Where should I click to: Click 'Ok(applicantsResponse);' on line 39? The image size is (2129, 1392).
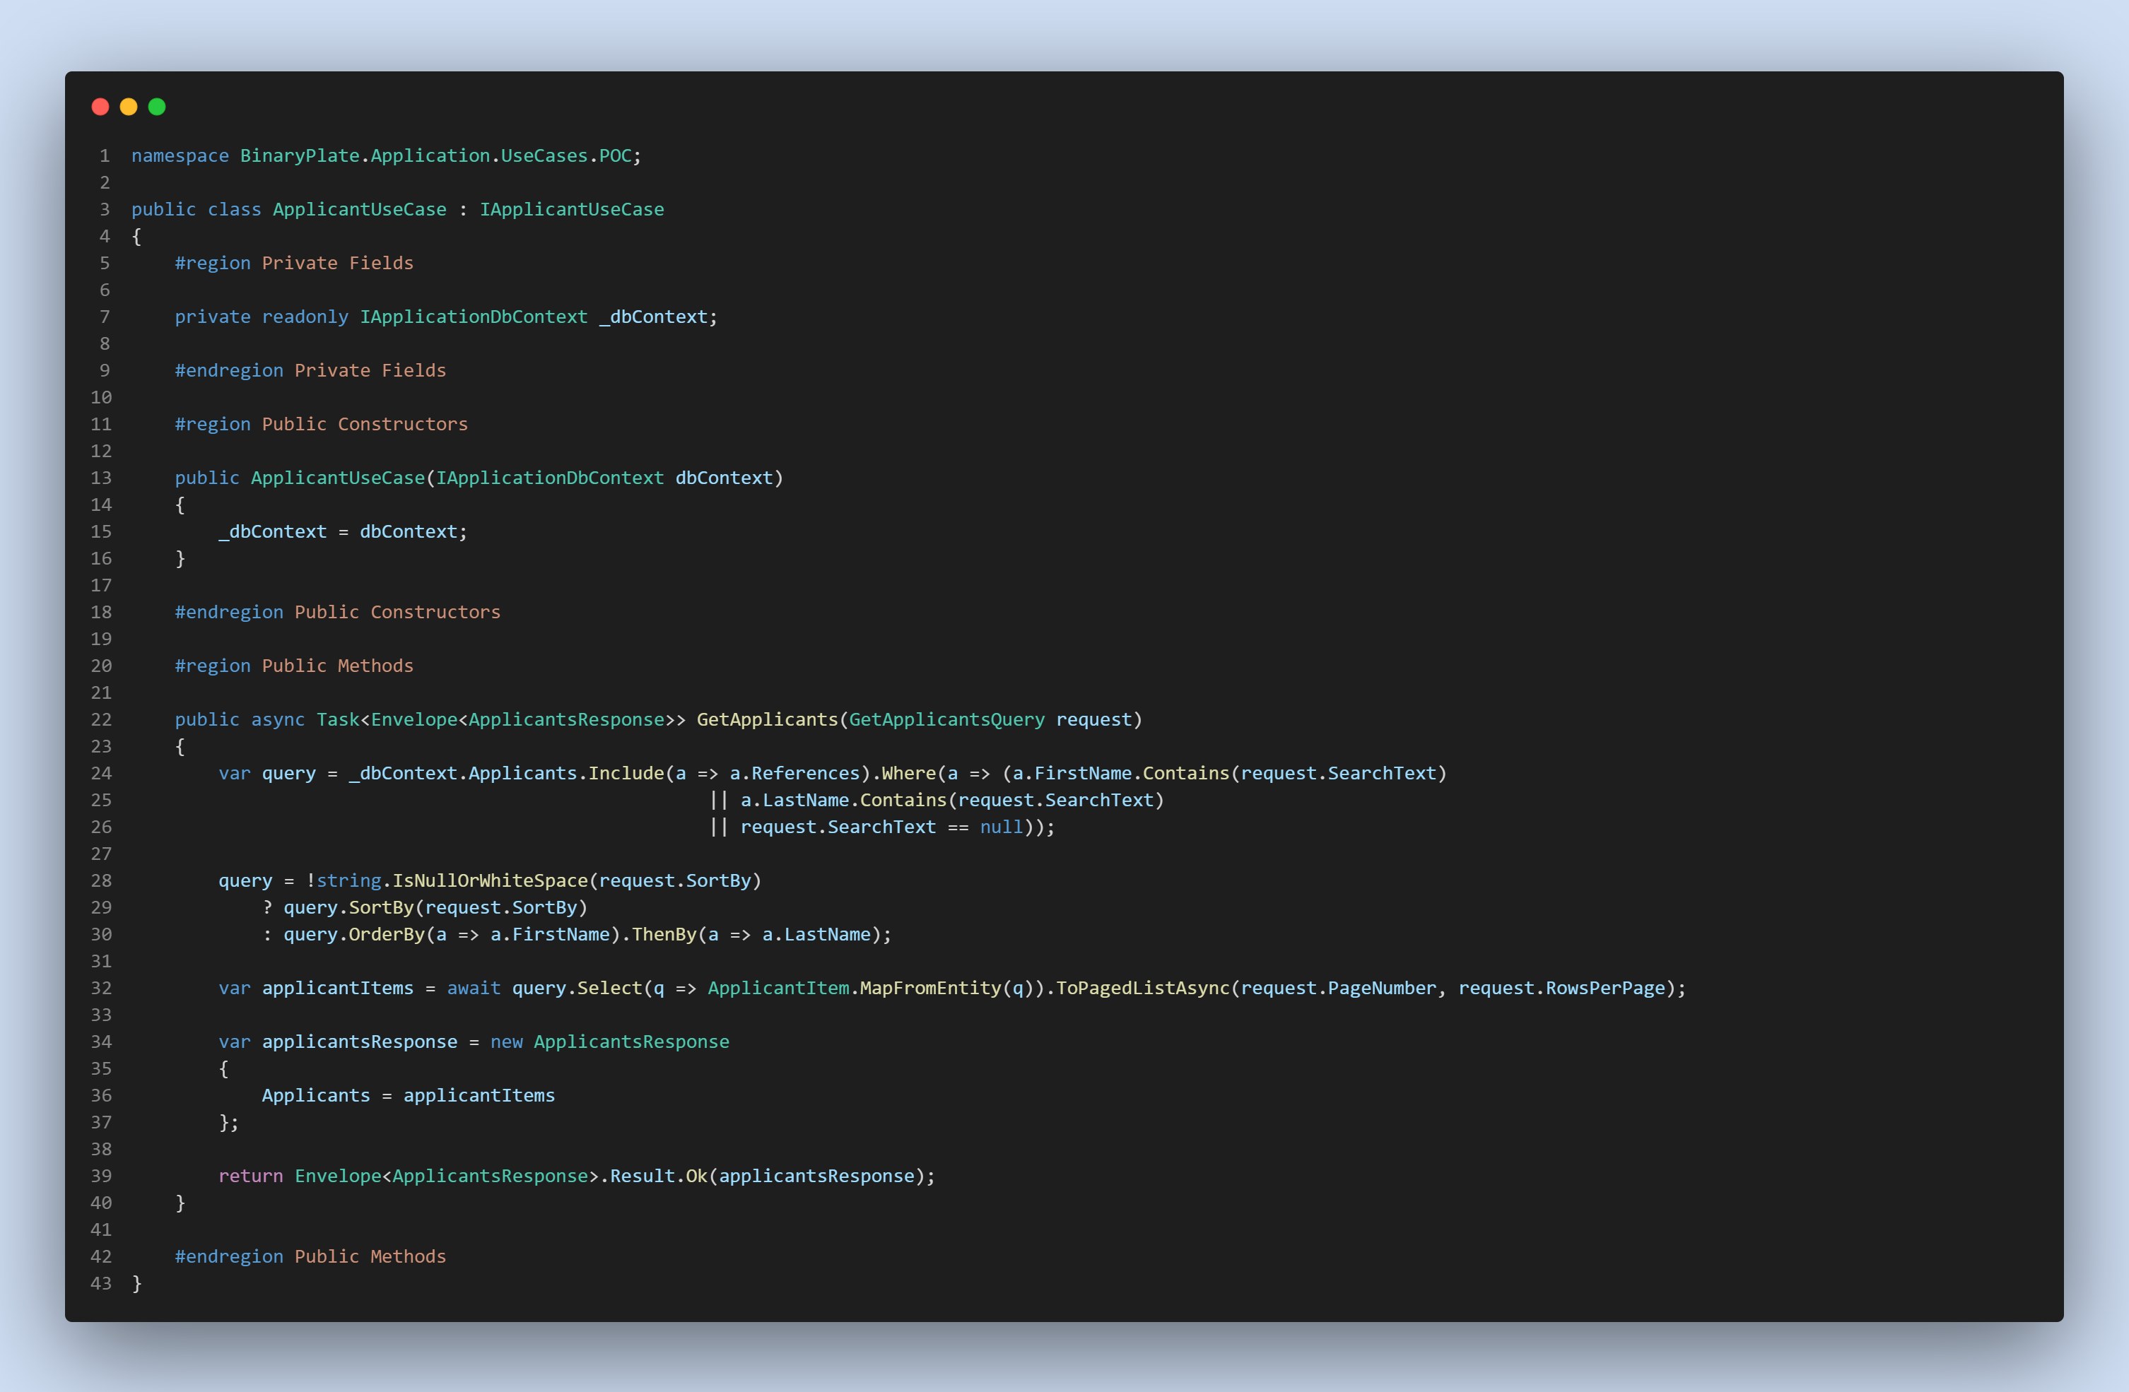[811, 1175]
